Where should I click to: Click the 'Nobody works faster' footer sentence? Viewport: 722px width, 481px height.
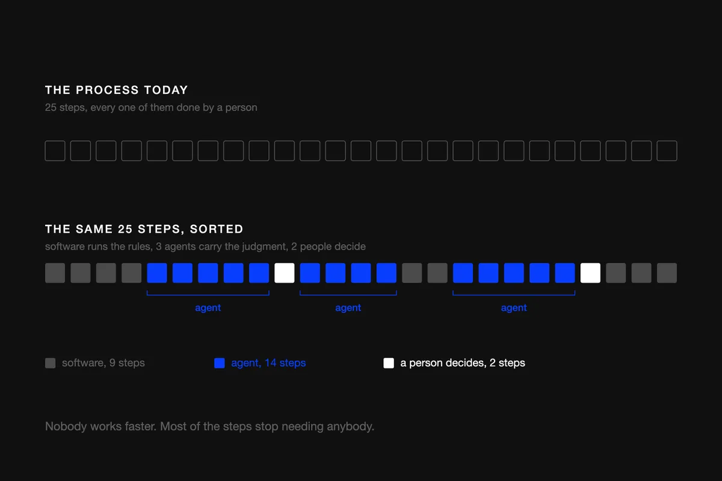click(209, 427)
